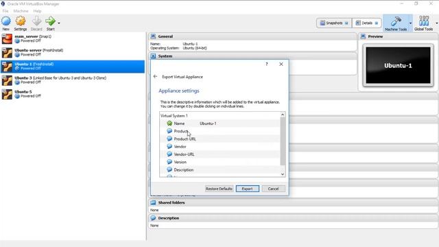Screen dimensions: 439x247
Task: Select the main_server VM in the list
Action: pos(73,39)
